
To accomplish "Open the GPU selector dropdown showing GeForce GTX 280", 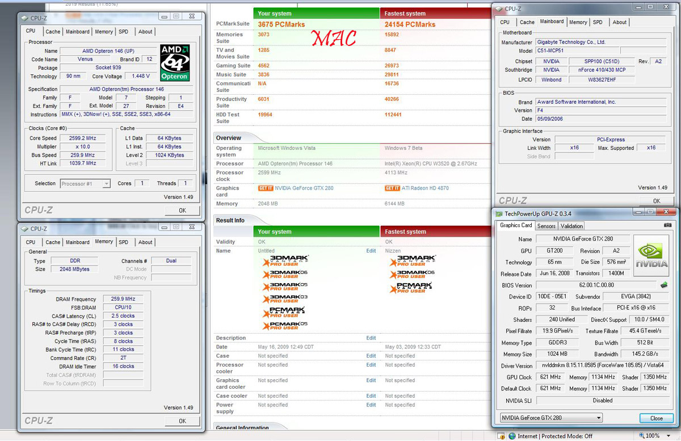I will click(x=550, y=418).
